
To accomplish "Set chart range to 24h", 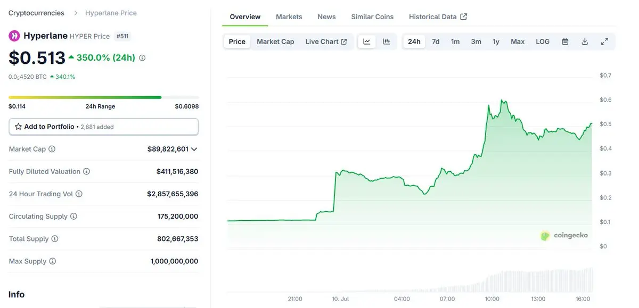I will point(414,41).
